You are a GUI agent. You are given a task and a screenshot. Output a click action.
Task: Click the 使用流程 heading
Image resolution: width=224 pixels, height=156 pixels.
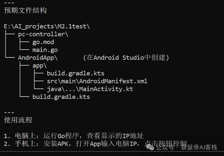(18, 120)
